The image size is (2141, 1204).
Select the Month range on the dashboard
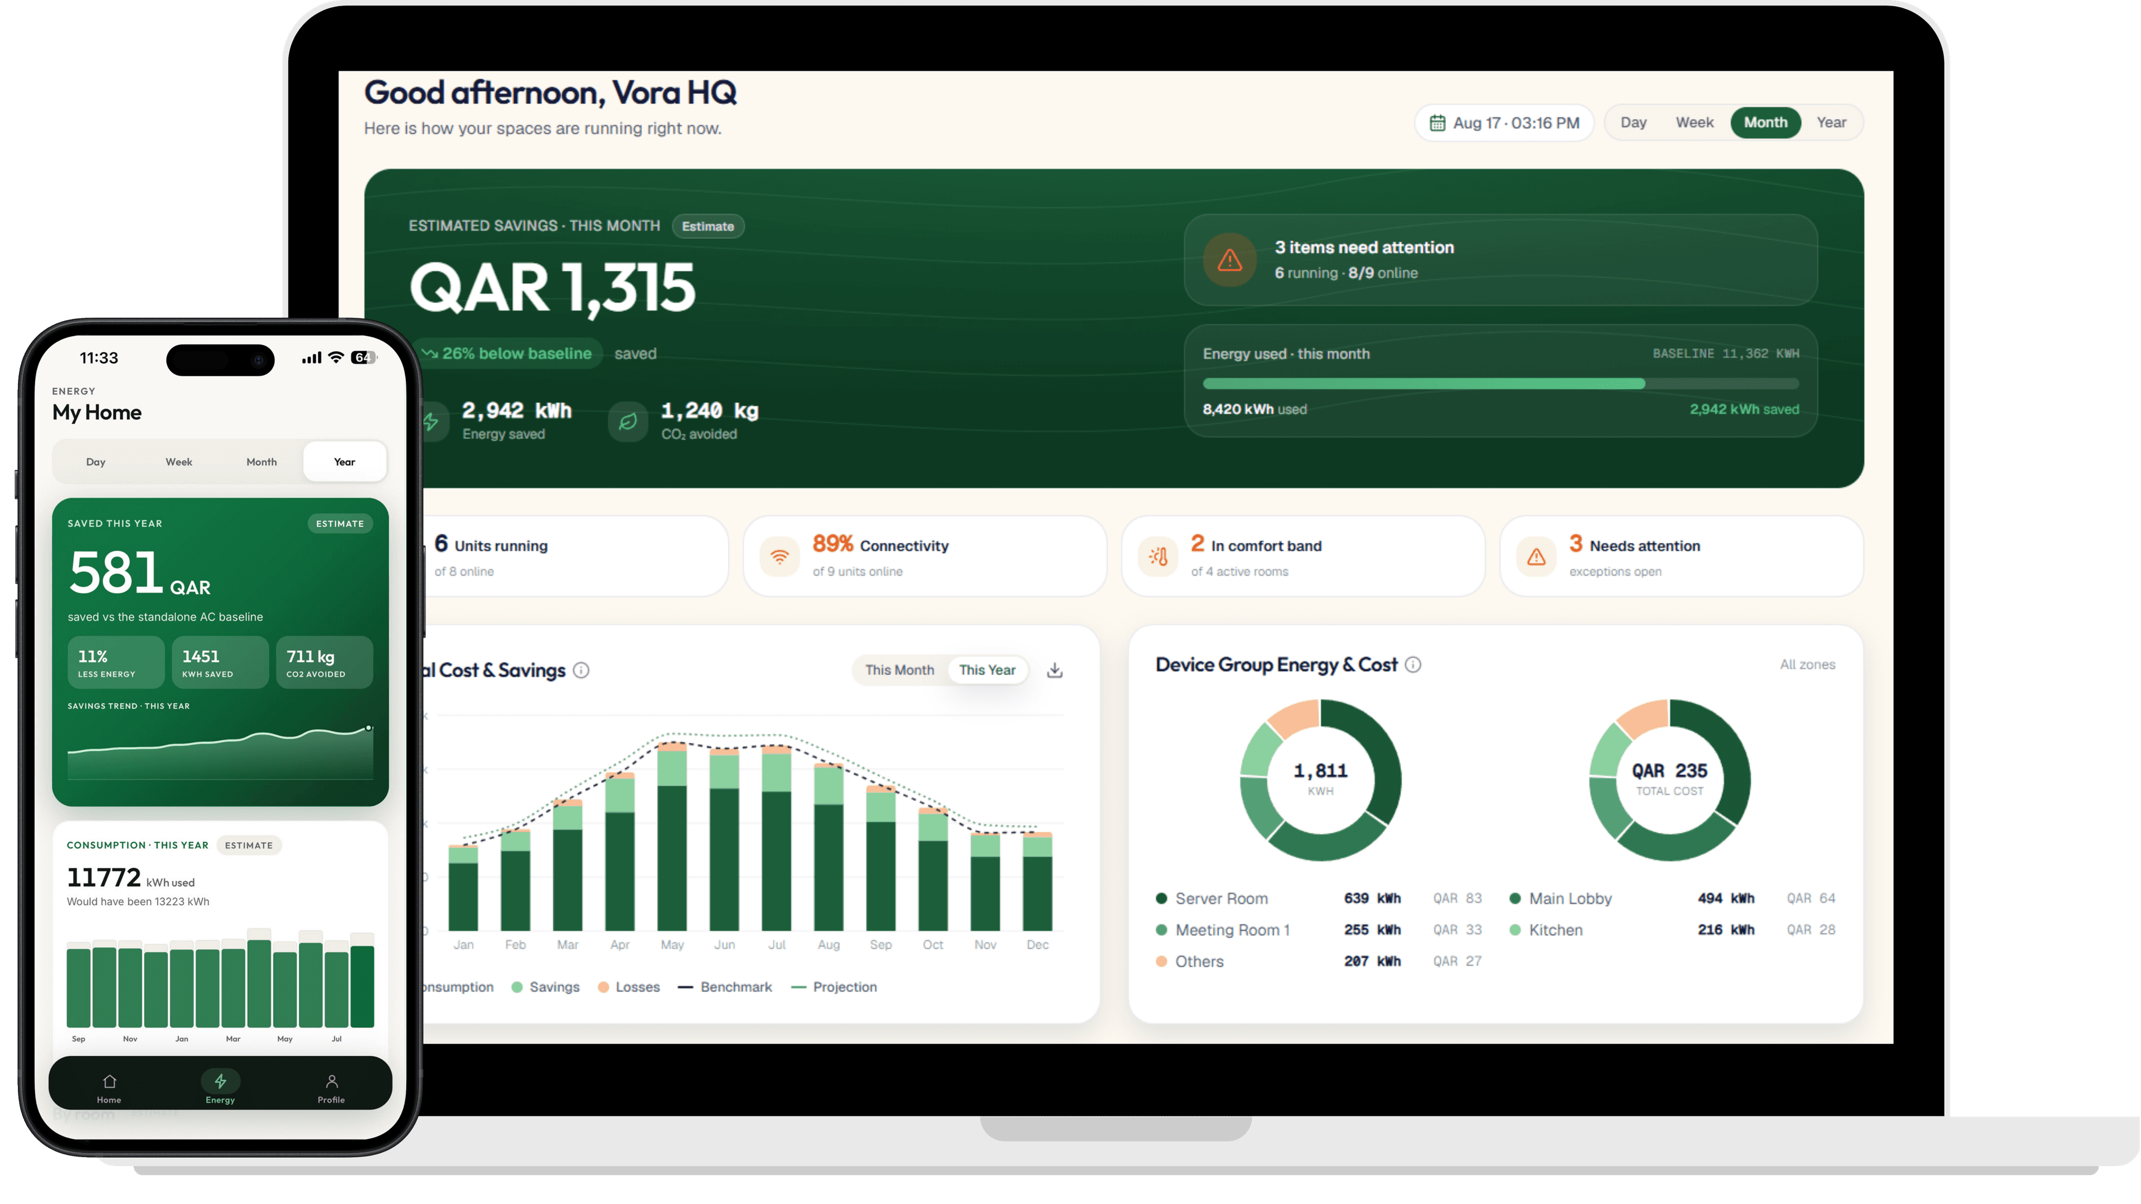point(1765,122)
